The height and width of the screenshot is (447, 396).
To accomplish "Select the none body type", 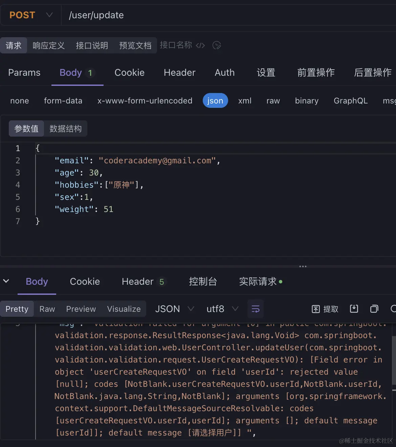I will pos(20,101).
